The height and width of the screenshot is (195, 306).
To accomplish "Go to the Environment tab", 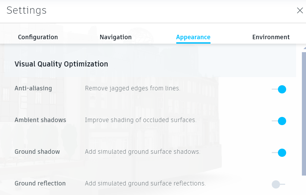I will coord(271,37).
